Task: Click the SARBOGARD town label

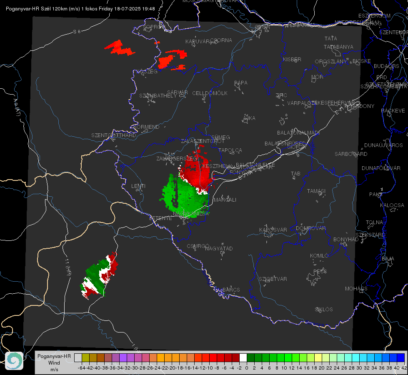Action: point(351,154)
